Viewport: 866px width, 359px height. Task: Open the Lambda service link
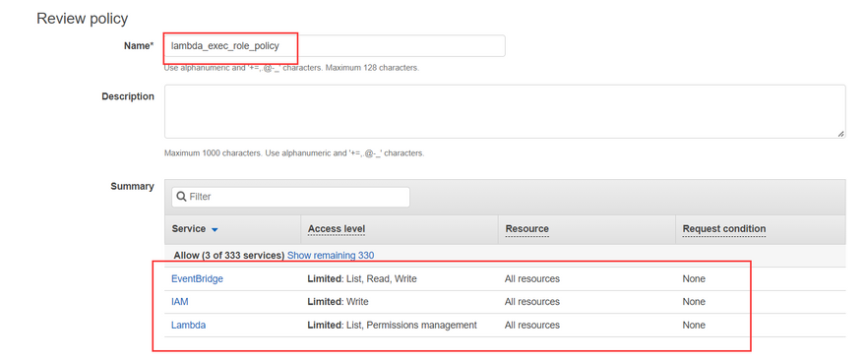point(188,326)
